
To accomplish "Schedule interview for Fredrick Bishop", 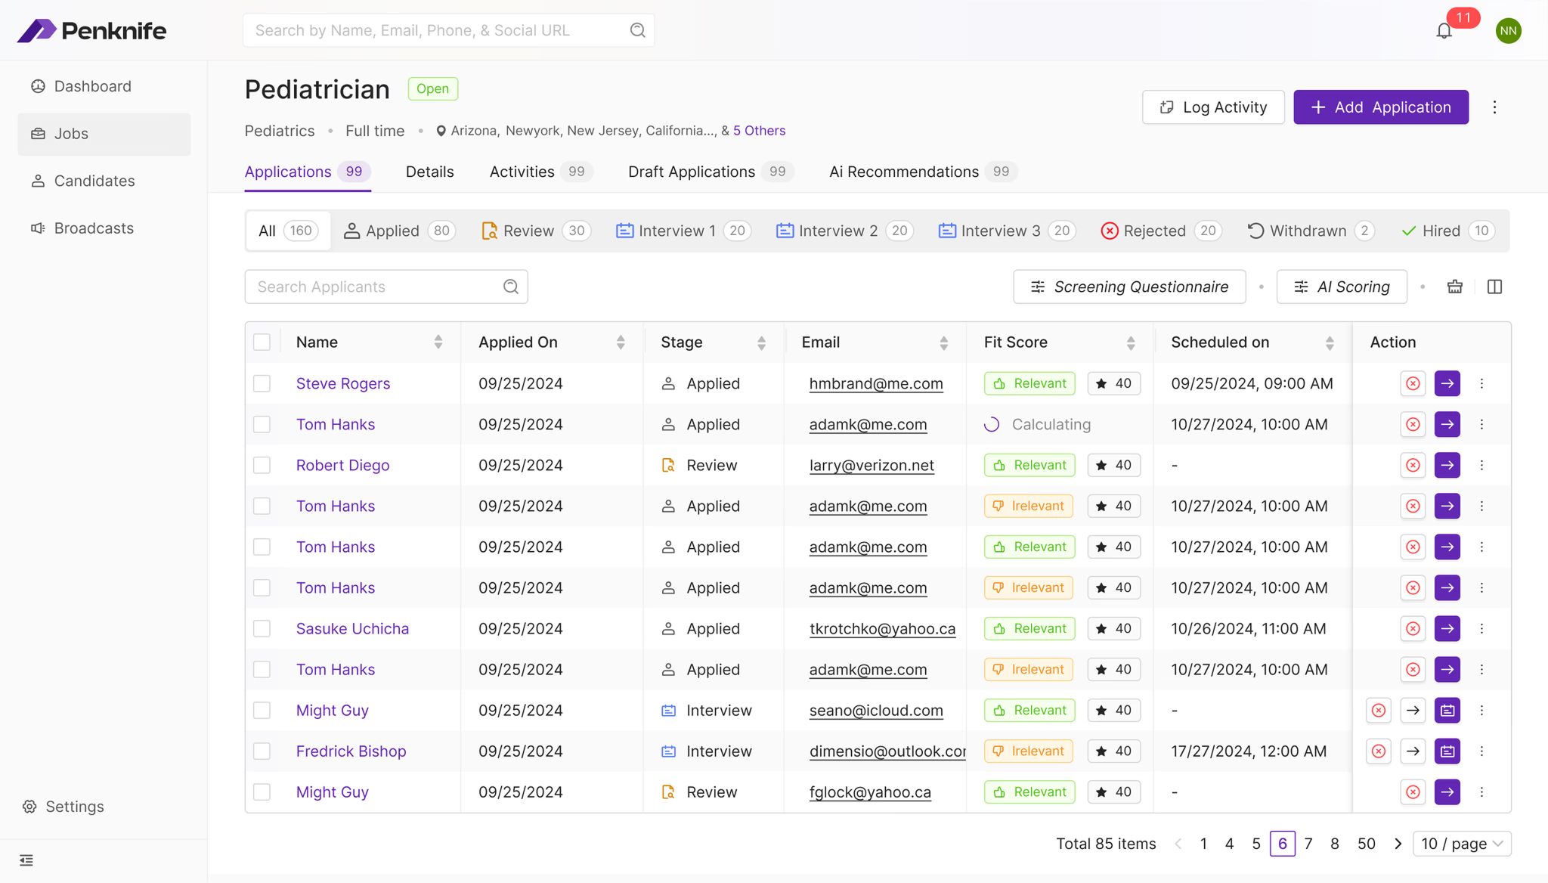I will click(x=1447, y=751).
